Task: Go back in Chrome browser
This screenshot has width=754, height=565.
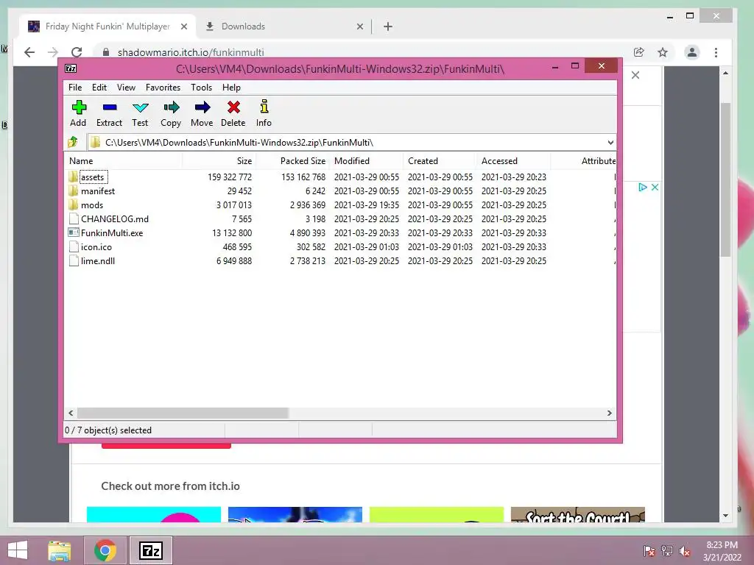Action: 29,52
